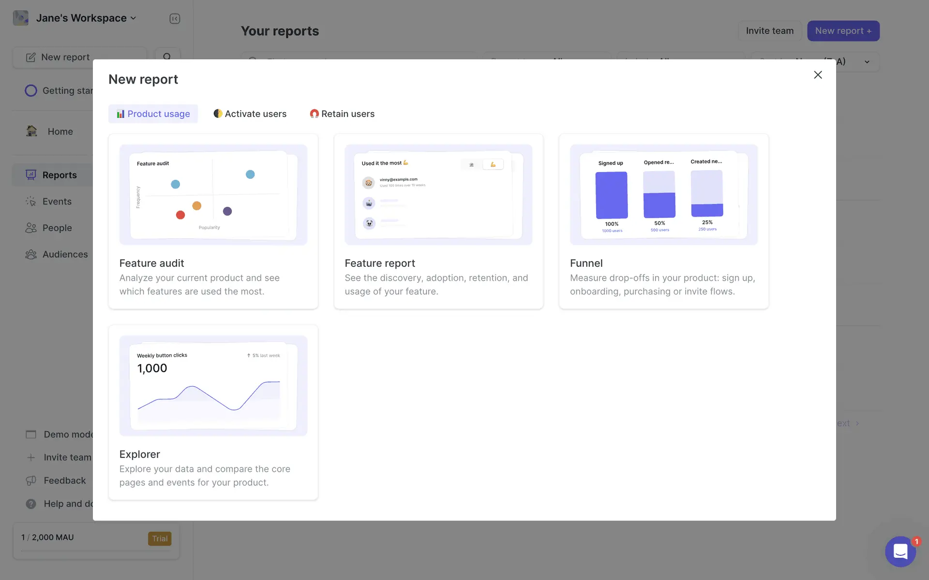Open the chat messenger bubble
The width and height of the screenshot is (929, 580).
coord(900,551)
